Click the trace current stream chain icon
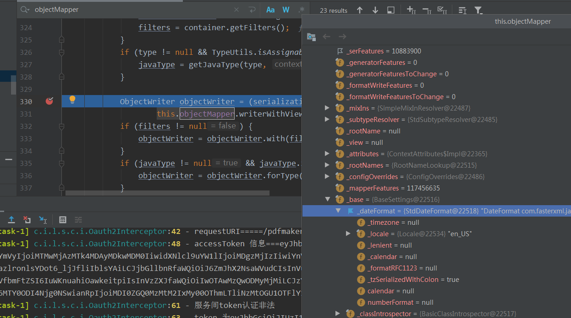This screenshot has width=571, height=318. (78, 220)
